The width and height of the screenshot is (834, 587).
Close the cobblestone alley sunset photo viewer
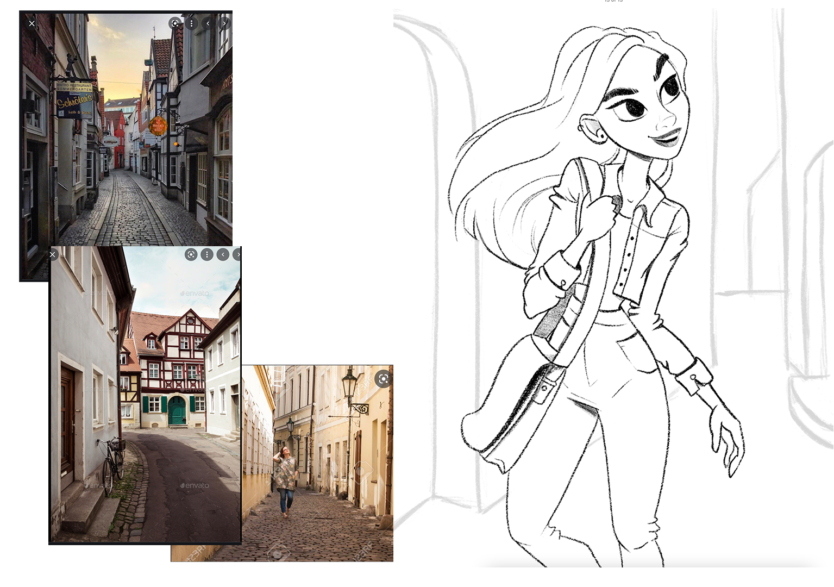coord(32,23)
